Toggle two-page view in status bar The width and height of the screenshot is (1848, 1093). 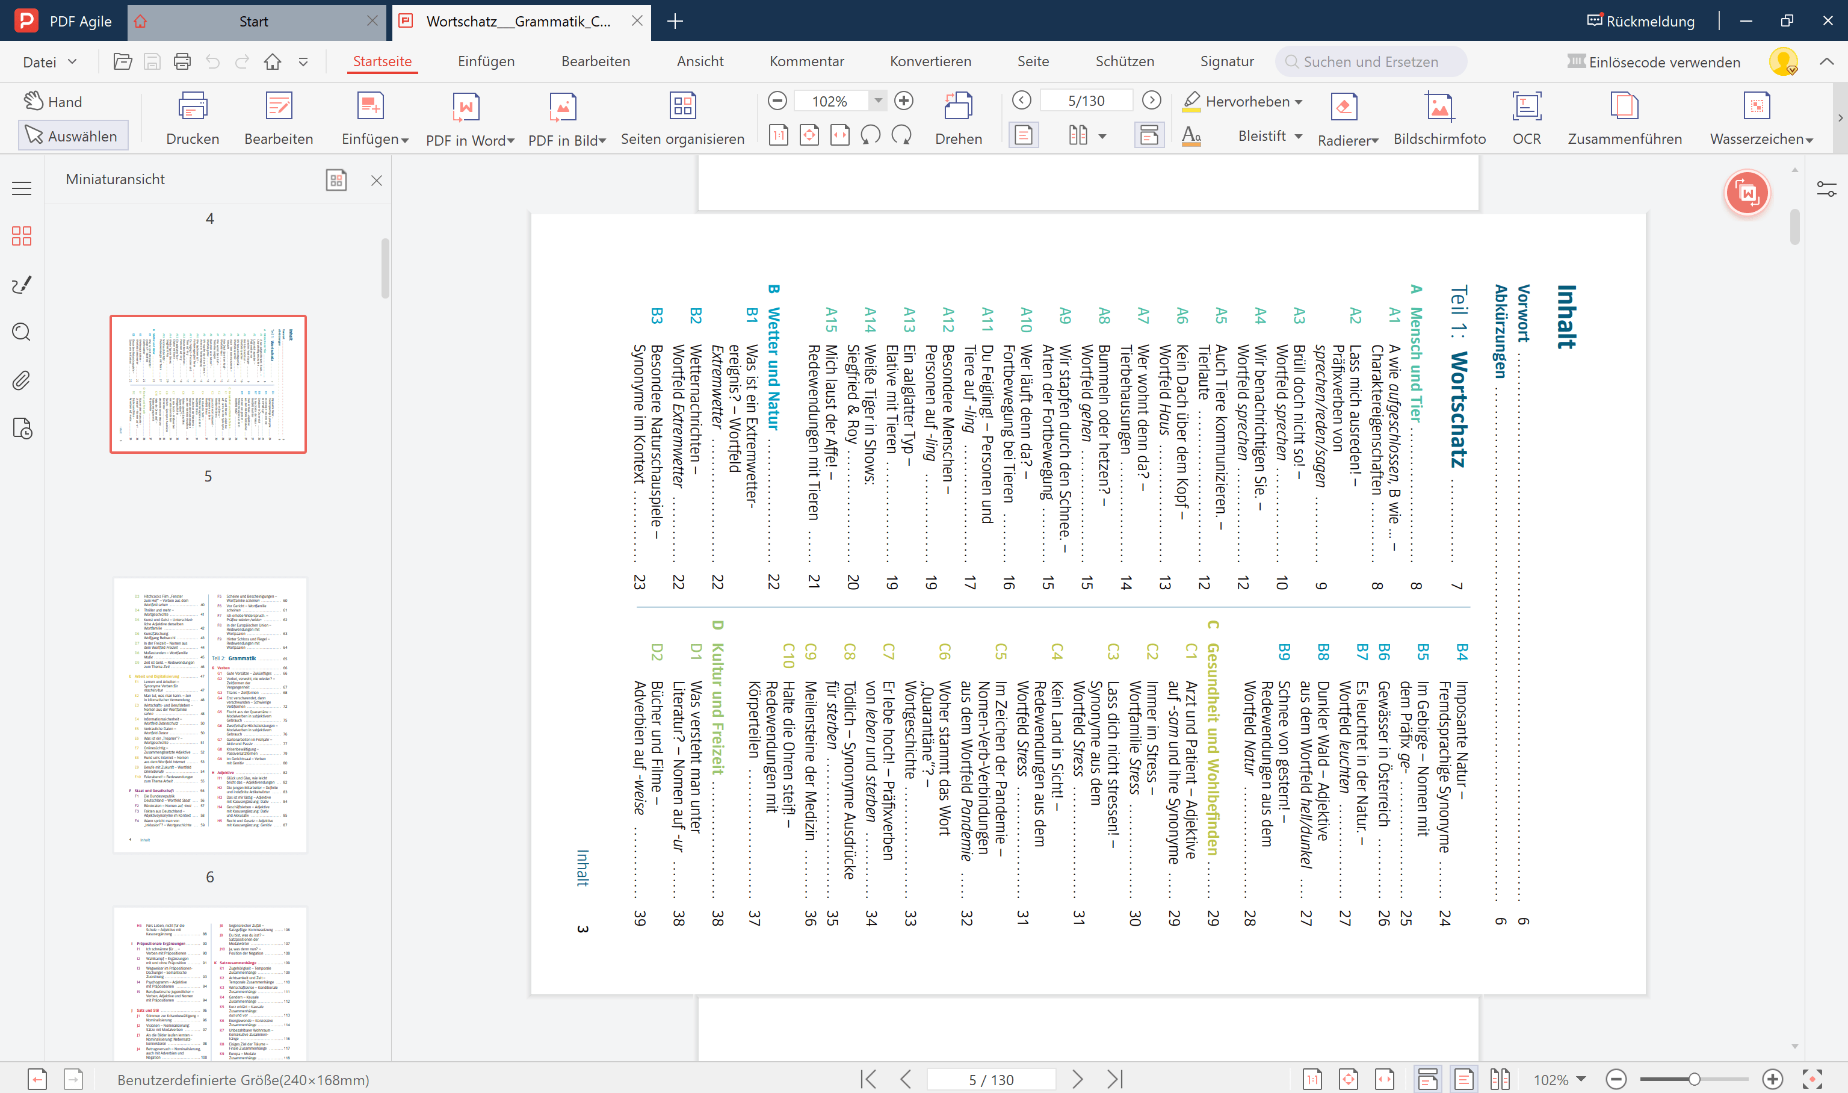tap(1500, 1080)
